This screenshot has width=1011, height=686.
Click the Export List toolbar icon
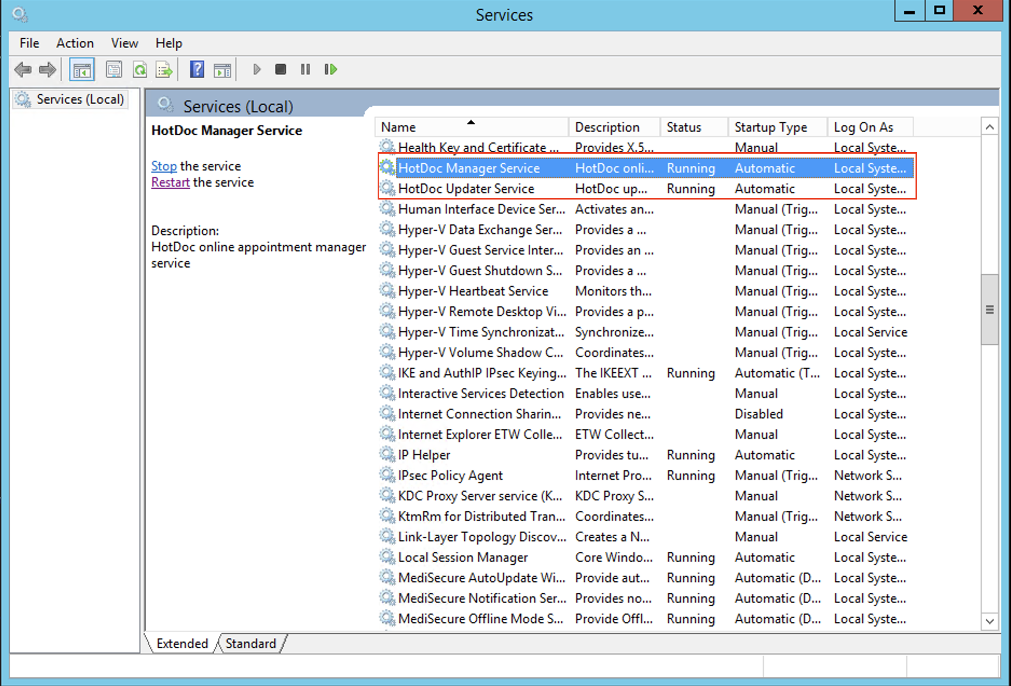tap(164, 70)
